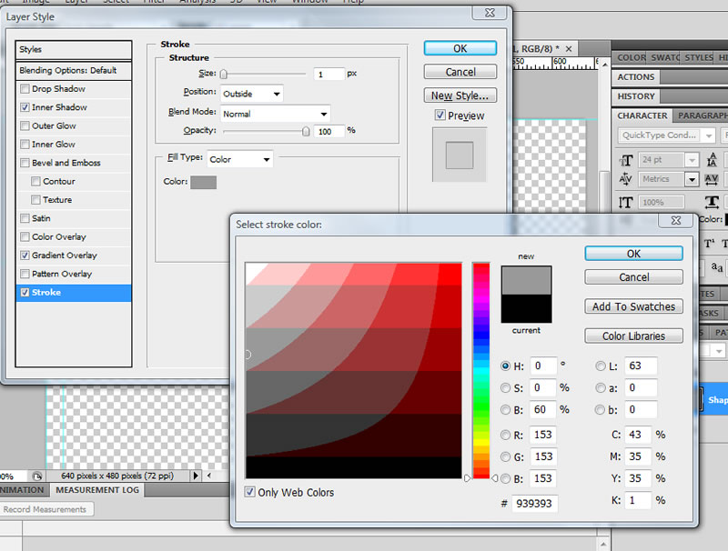Open the Measurement Log tab
Viewport: 728px width, 551px height.
pyautogui.click(x=97, y=490)
